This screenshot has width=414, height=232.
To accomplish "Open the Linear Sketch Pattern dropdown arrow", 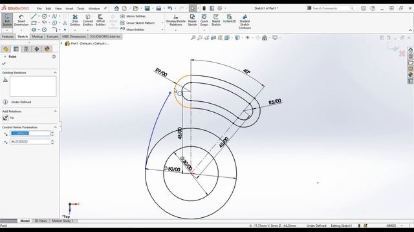I will 162,23.
